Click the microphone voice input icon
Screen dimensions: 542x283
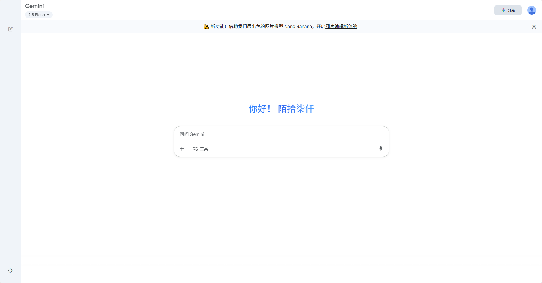tap(381, 149)
